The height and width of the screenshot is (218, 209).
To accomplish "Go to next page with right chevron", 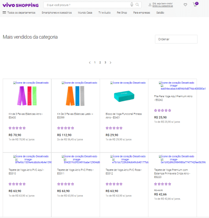I will coord(110,62).
